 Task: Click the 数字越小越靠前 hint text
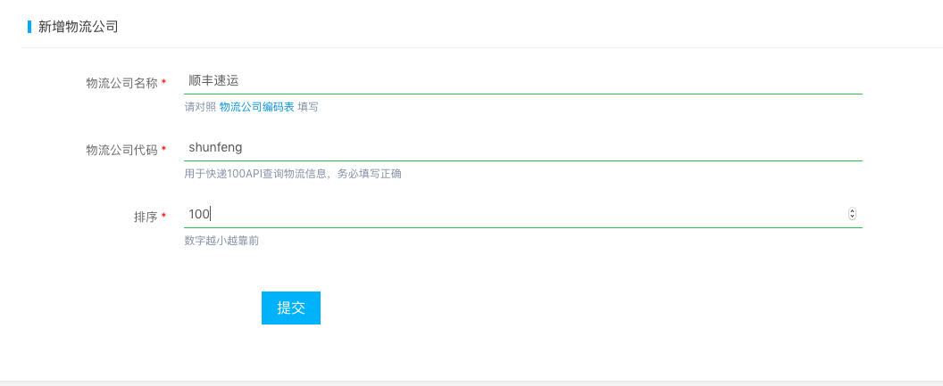[222, 241]
